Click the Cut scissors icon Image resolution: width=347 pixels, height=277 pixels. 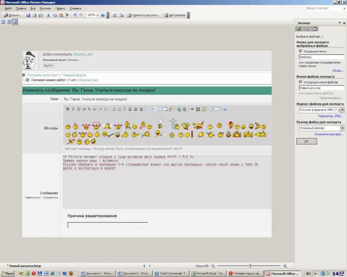coord(48,15)
